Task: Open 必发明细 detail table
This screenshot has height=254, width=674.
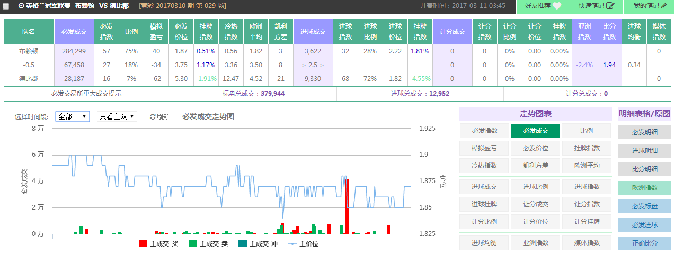Action: [x=645, y=132]
